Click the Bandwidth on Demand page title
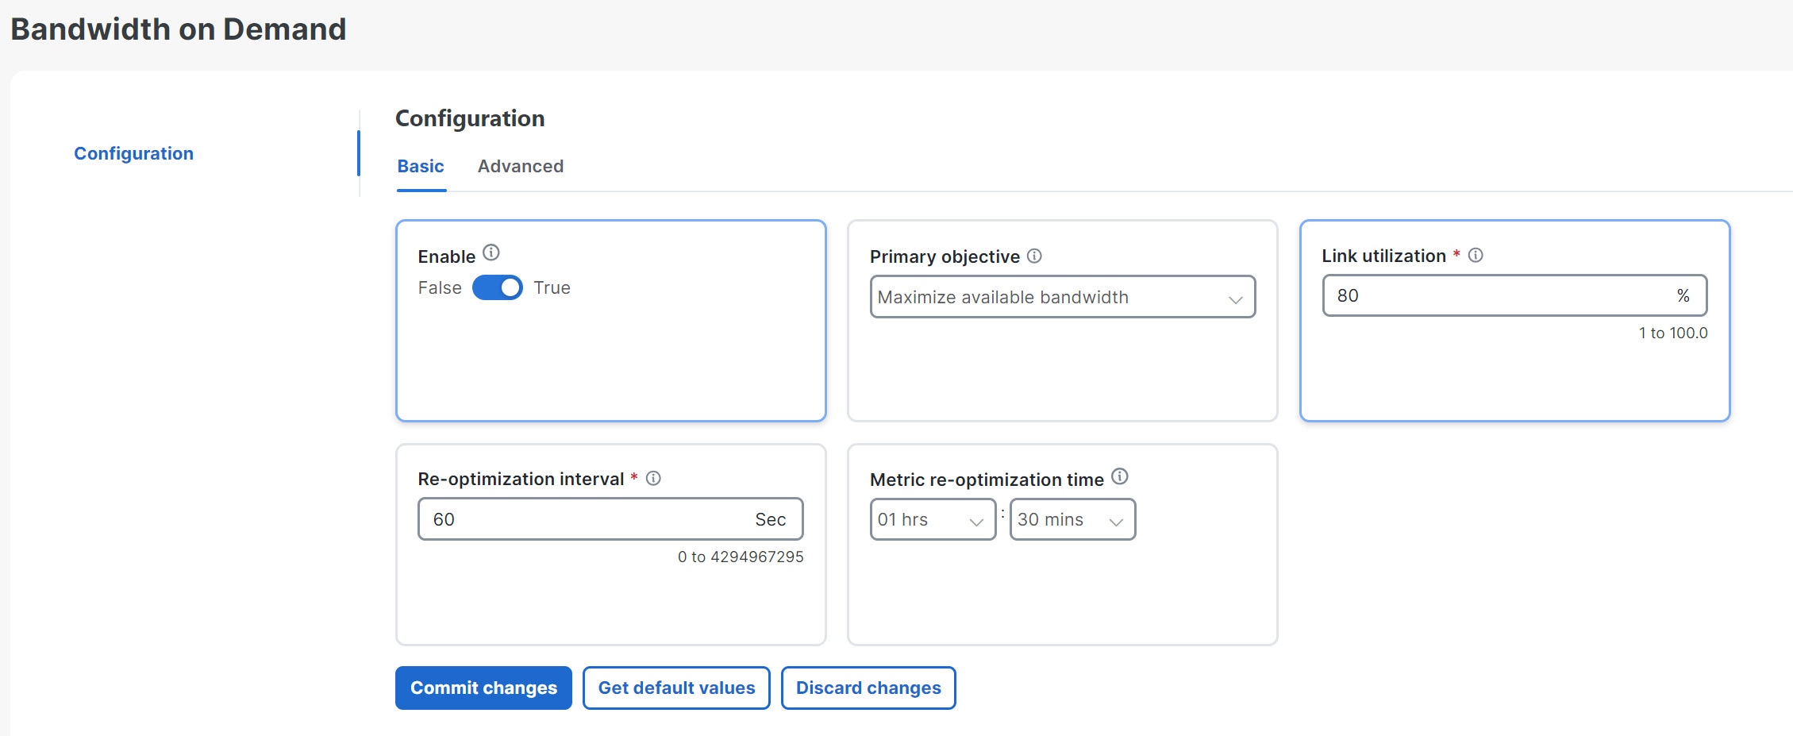Image resolution: width=1793 pixels, height=736 pixels. [x=179, y=29]
